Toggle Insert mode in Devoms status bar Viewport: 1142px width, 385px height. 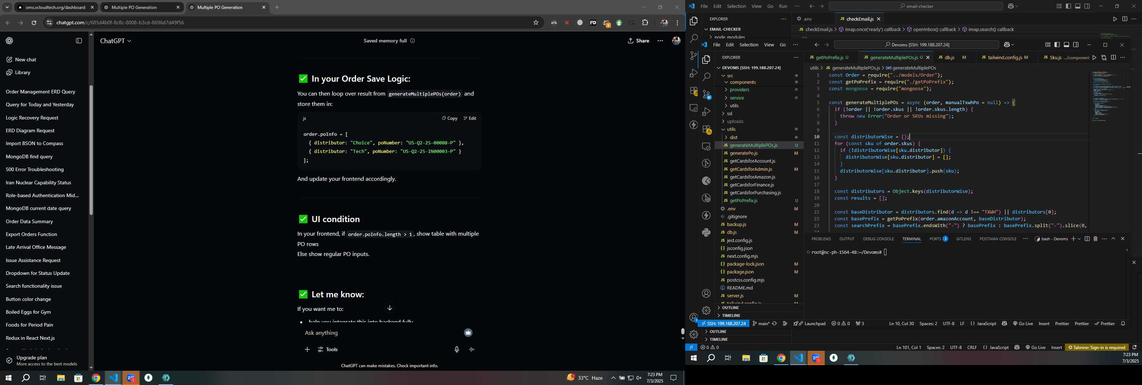click(1044, 324)
